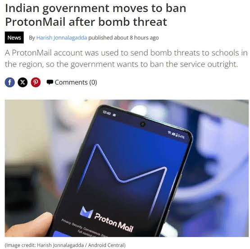Click the phone's front camera cutout in the photo

point(143,124)
